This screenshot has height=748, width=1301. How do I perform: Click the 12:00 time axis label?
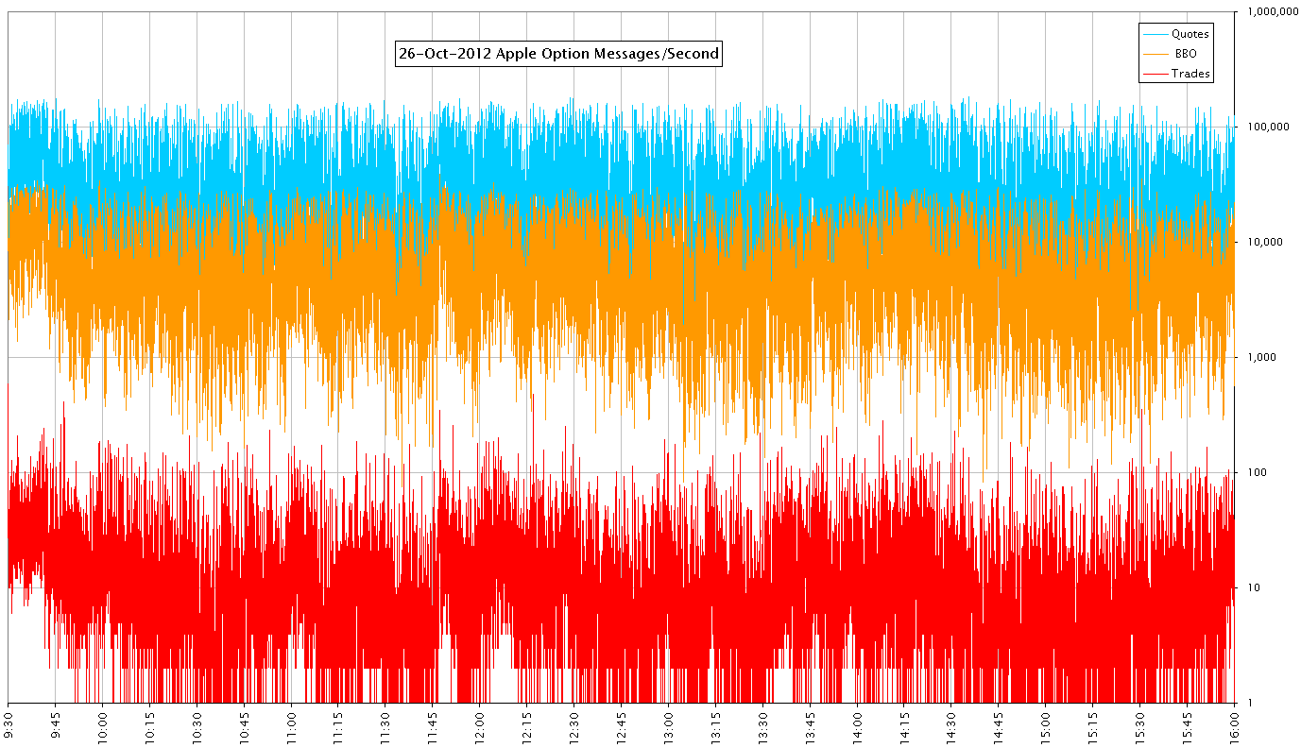(481, 726)
